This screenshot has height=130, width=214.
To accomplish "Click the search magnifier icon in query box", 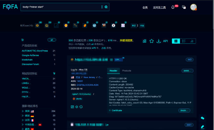I will [x=106, y=7].
